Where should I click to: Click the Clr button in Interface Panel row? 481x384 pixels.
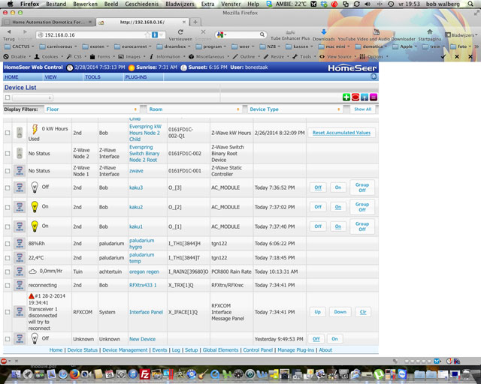(x=363, y=312)
